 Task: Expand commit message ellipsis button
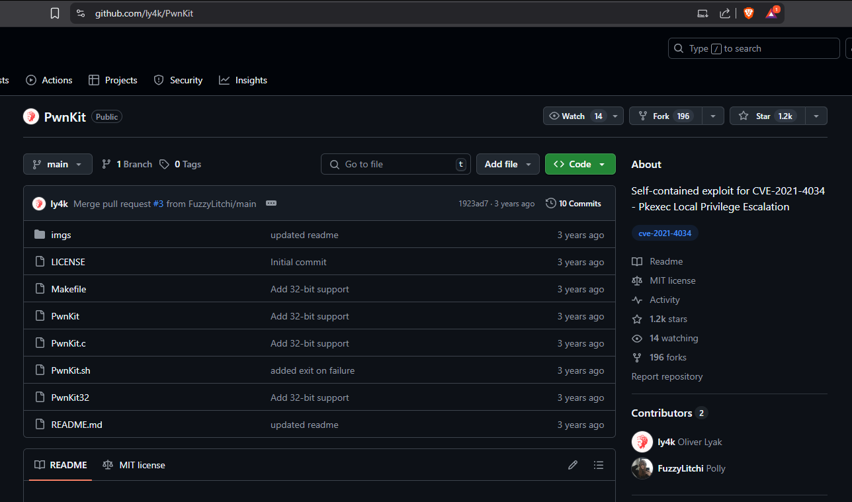pyautogui.click(x=271, y=204)
